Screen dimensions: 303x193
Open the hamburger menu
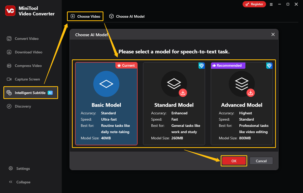[x=271, y=4]
